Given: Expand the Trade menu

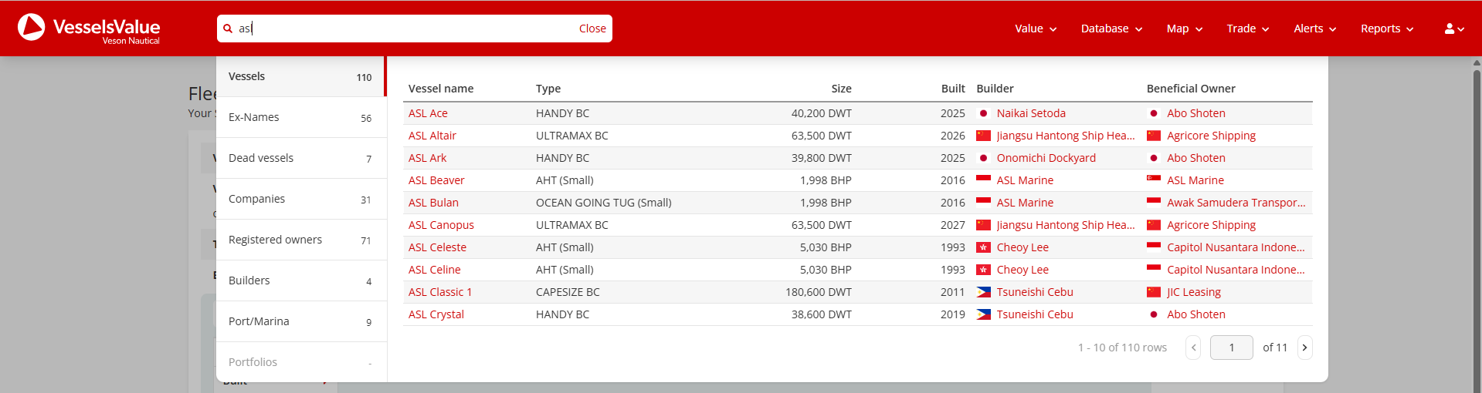Looking at the screenshot, I should 1248,29.
